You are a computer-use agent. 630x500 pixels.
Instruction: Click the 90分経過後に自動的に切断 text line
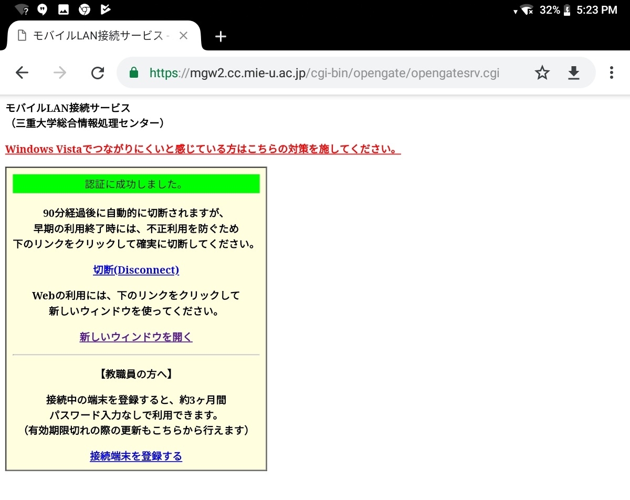pos(134,213)
